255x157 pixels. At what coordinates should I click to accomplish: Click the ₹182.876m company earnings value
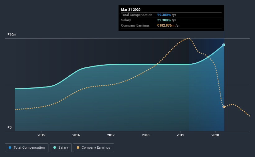(x=166, y=25)
